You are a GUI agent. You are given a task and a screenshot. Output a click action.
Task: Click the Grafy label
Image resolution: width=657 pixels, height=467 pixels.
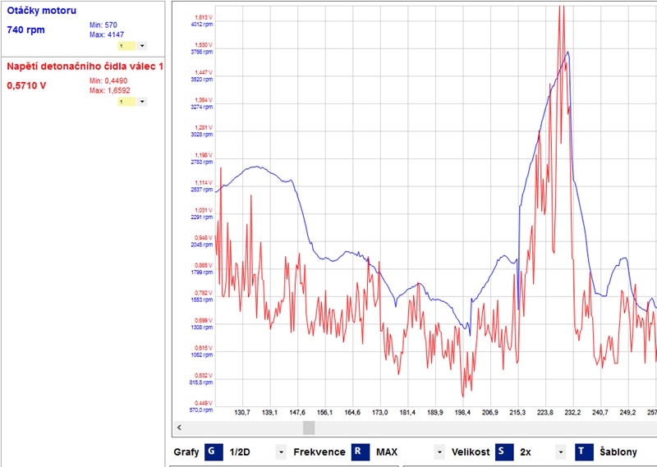click(187, 452)
